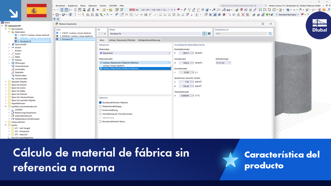Click the keyword search field

coord(241,6)
